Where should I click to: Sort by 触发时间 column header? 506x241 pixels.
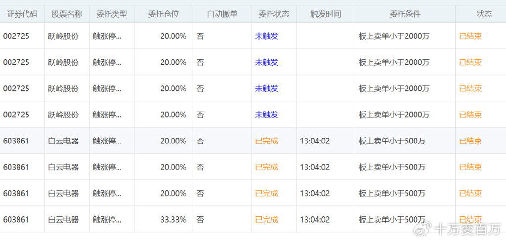click(325, 14)
